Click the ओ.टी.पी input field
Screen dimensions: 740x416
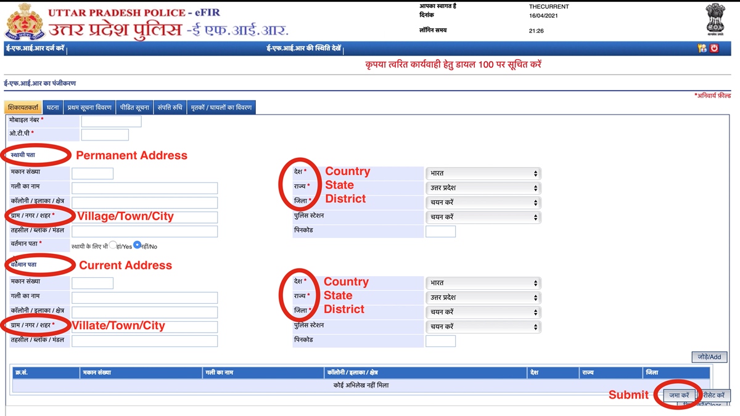tap(105, 134)
